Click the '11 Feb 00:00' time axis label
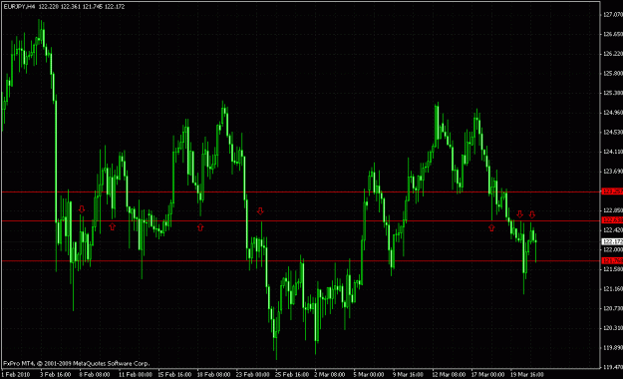The height and width of the screenshot is (379, 623). (136, 374)
